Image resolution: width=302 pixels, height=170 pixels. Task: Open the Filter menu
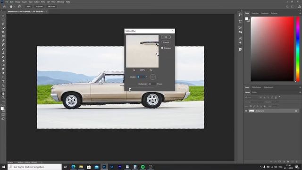point(43,2)
